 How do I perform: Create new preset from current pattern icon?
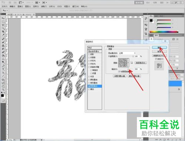132,63
